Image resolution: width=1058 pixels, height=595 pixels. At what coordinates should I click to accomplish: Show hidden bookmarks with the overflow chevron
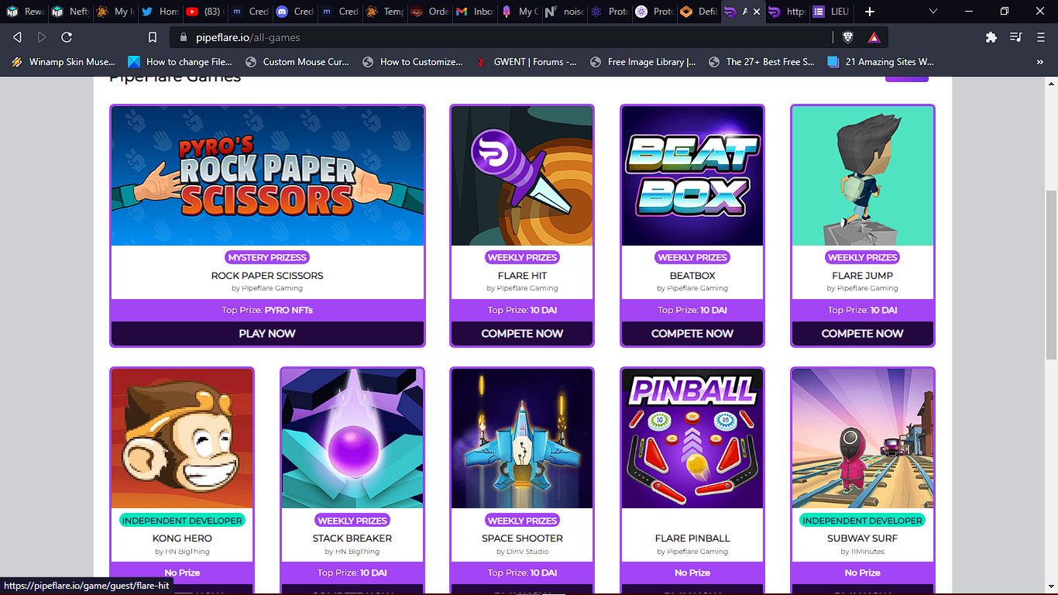tap(1040, 62)
